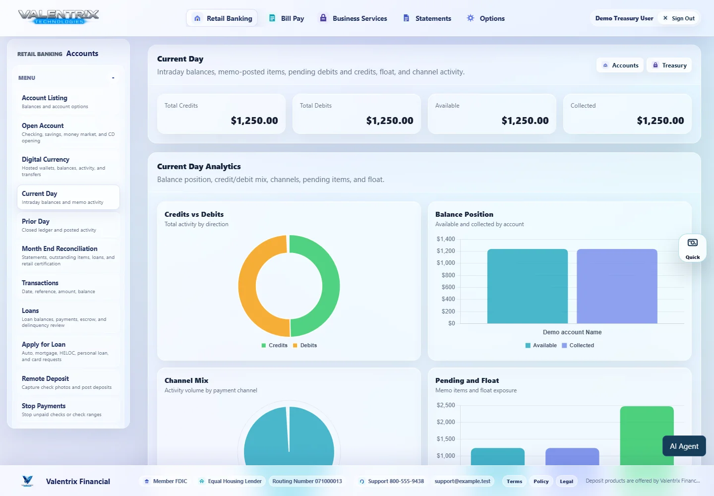Click the Bill Pay document icon
714x496 pixels.
point(272,18)
